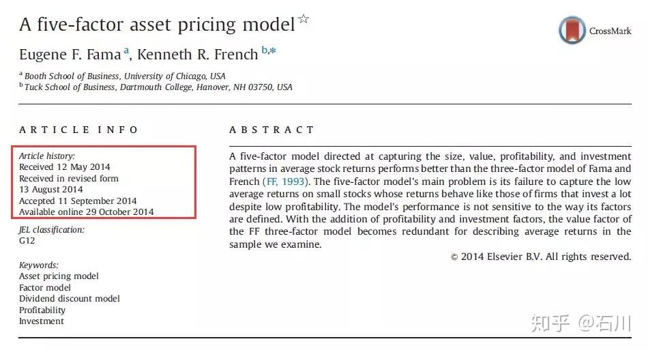Click superscript 'b' after Kenneth R. French
The image size is (648, 350).
pos(264,50)
